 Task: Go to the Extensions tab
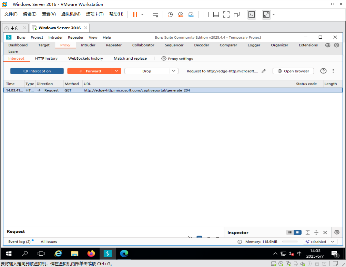coord(308,45)
